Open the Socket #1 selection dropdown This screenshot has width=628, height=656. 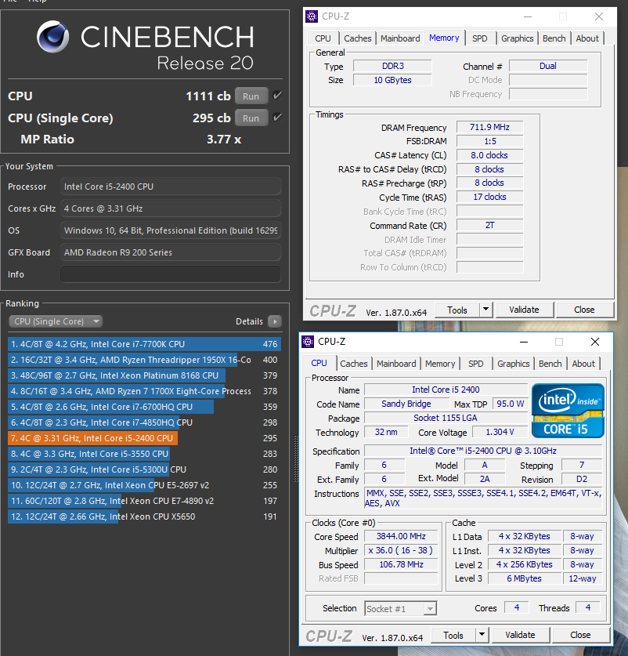pyautogui.click(x=400, y=608)
